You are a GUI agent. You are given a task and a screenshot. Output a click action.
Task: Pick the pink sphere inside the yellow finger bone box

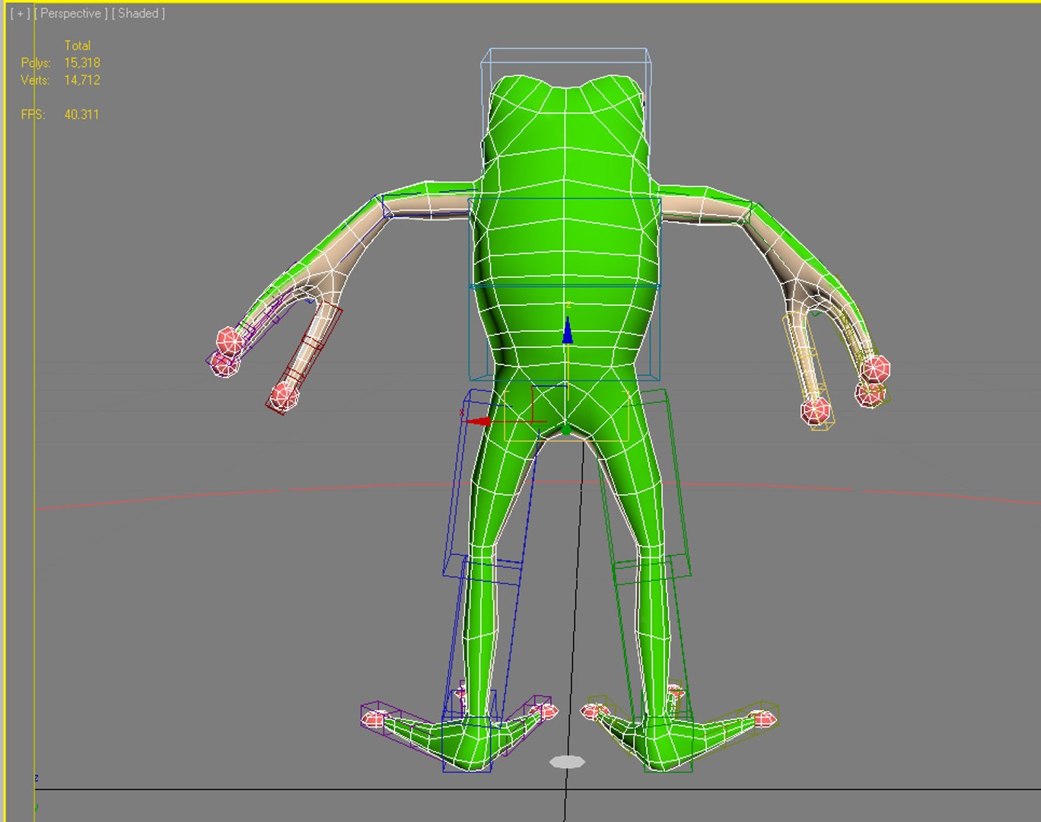click(815, 411)
